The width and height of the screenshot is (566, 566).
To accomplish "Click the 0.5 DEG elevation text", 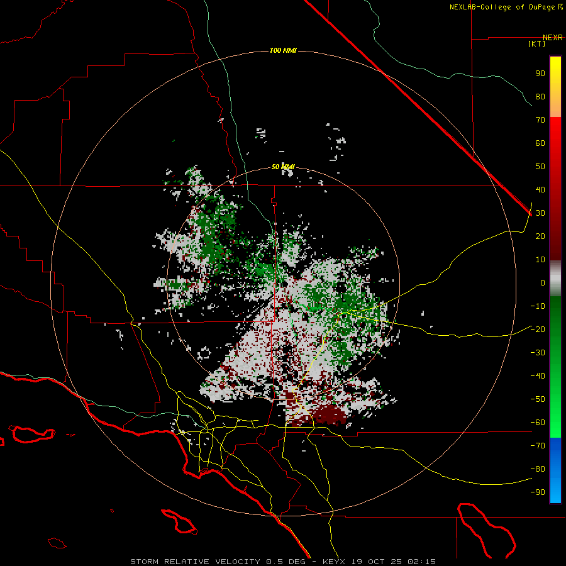I will (x=286, y=562).
